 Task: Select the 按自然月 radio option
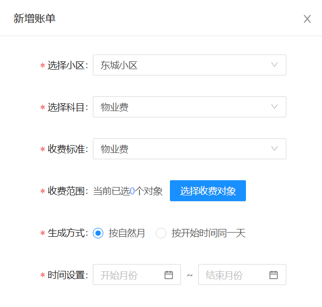tap(98, 233)
